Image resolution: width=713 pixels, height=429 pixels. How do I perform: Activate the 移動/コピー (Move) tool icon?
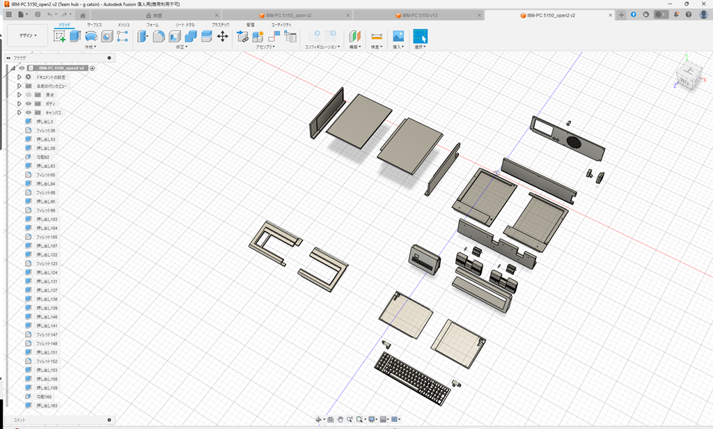222,36
